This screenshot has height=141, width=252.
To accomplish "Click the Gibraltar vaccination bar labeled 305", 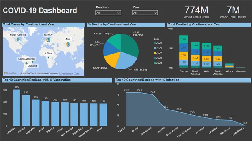I will pos(17,108).
